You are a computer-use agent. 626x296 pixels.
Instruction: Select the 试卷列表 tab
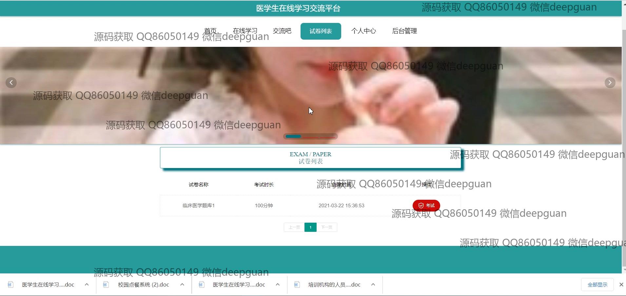pos(321,31)
